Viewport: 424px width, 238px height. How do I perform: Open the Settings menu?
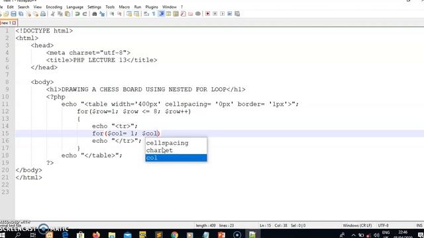pos(94,7)
